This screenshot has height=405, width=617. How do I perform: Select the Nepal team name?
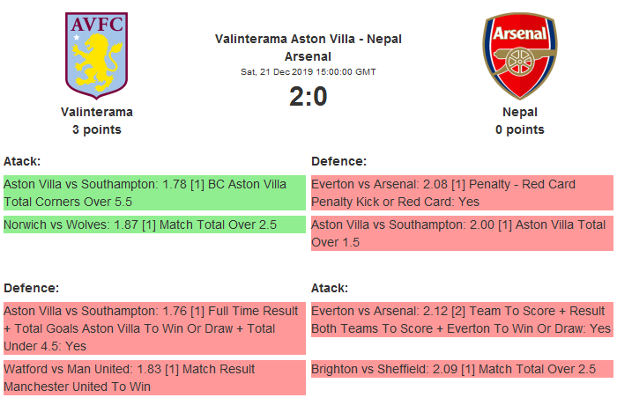point(519,112)
